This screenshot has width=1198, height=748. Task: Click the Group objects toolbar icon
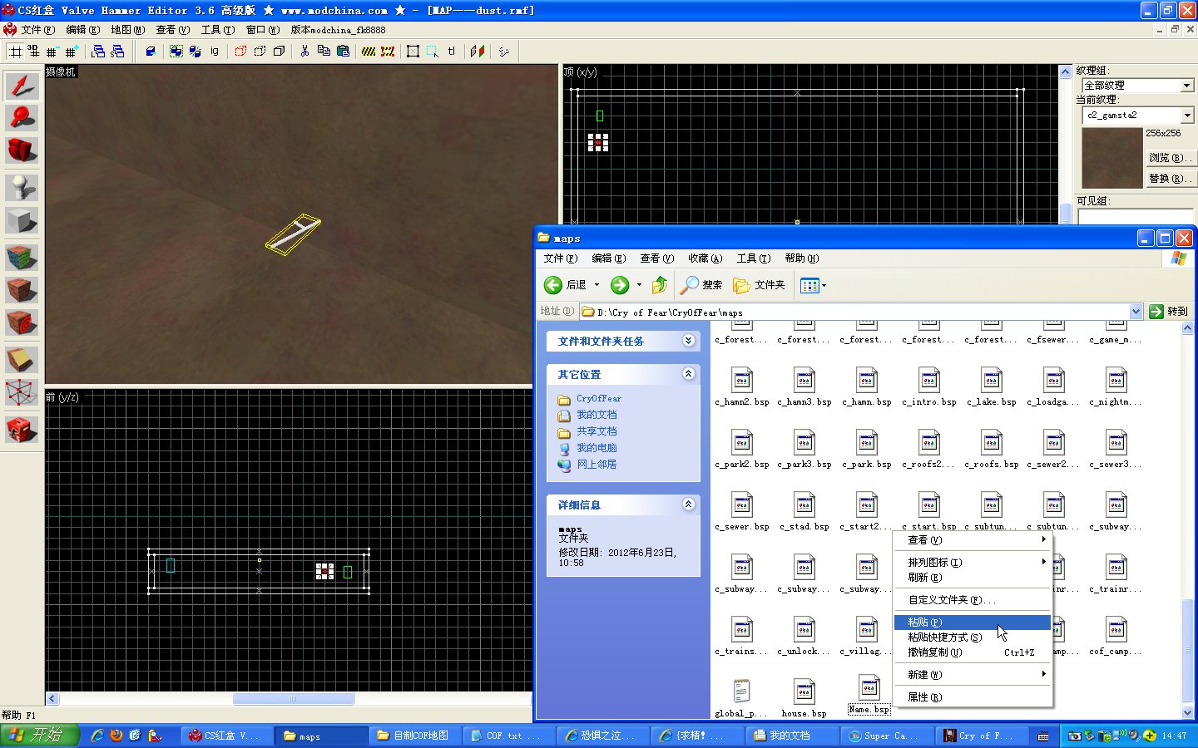click(x=176, y=52)
